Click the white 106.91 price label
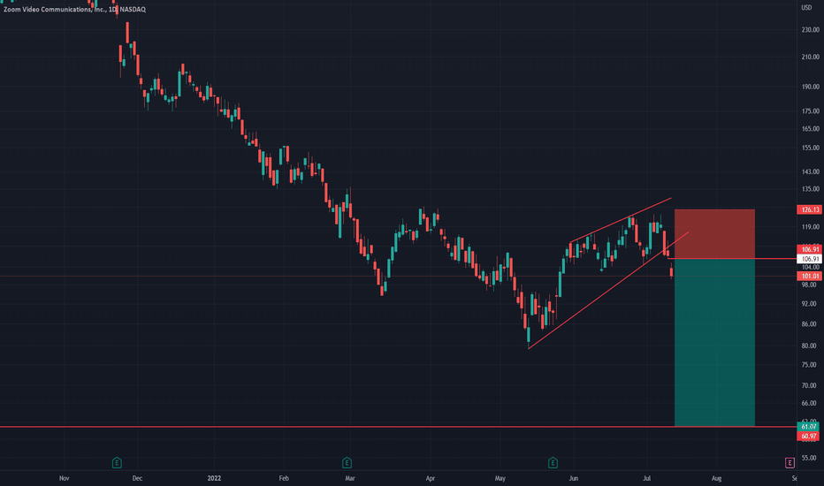Image resolution: width=824 pixels, height=486 pixels. point(809,259)
